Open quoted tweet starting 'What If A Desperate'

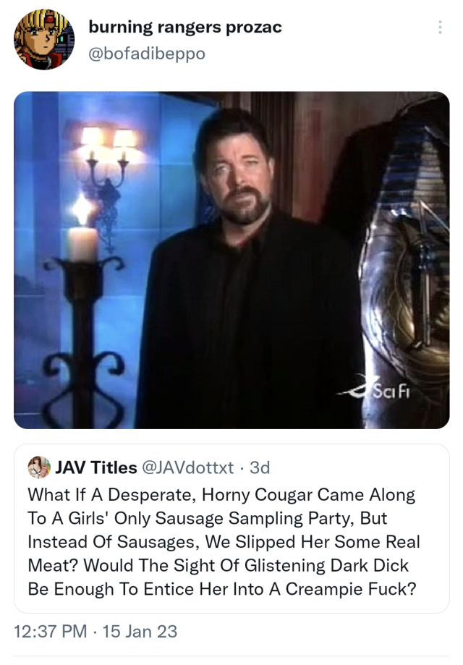pos(231,528)
